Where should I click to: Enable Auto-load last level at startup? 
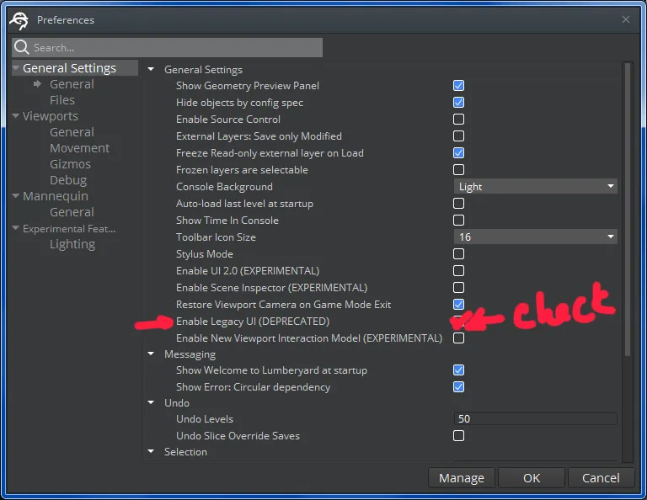tap(458, 204)
